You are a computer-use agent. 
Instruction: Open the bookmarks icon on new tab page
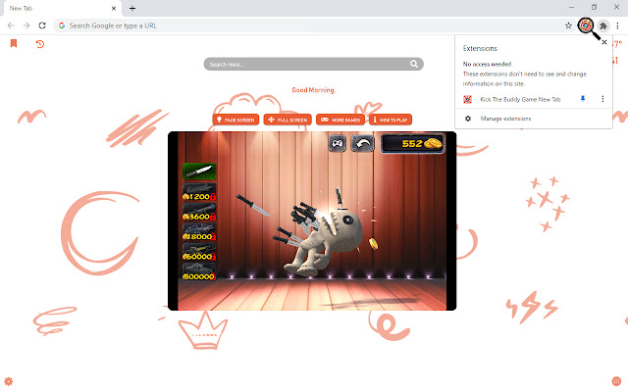(x=14, y=43)
